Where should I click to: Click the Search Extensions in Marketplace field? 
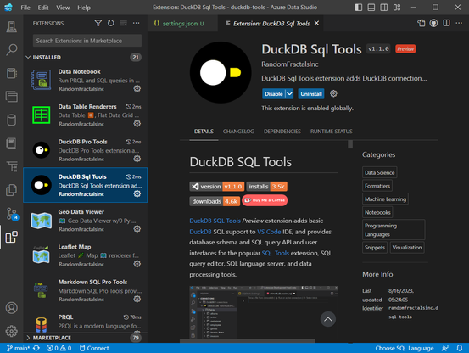(87, 41)
